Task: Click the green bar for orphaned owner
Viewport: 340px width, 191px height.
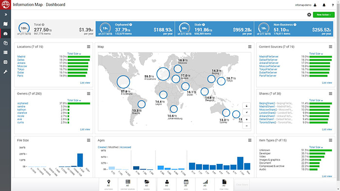Action: (x=79, y=103)
